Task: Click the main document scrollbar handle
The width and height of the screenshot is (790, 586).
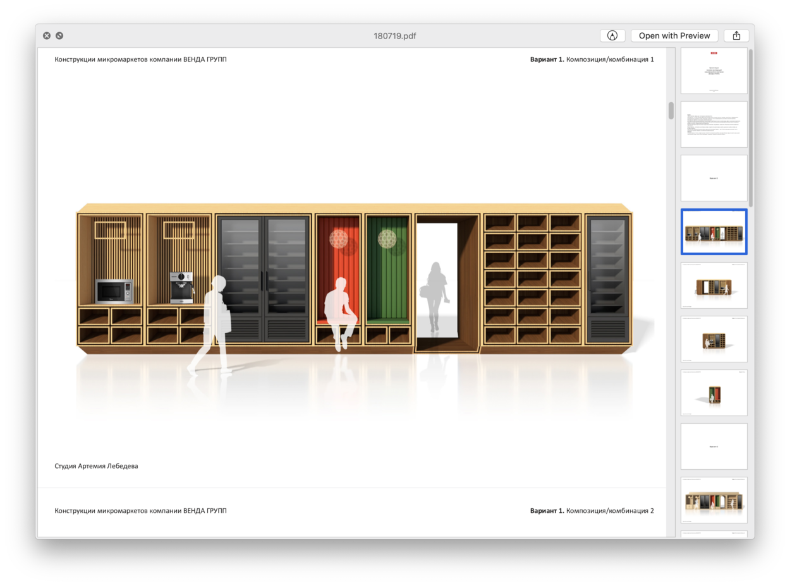Action: coord(671,111)
